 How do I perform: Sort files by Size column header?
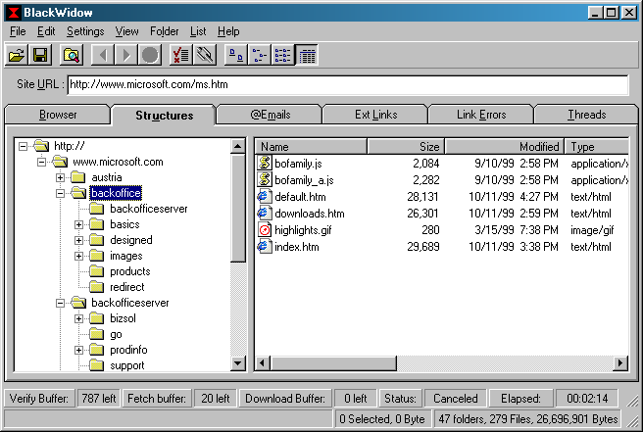click(x=406, y=147)
